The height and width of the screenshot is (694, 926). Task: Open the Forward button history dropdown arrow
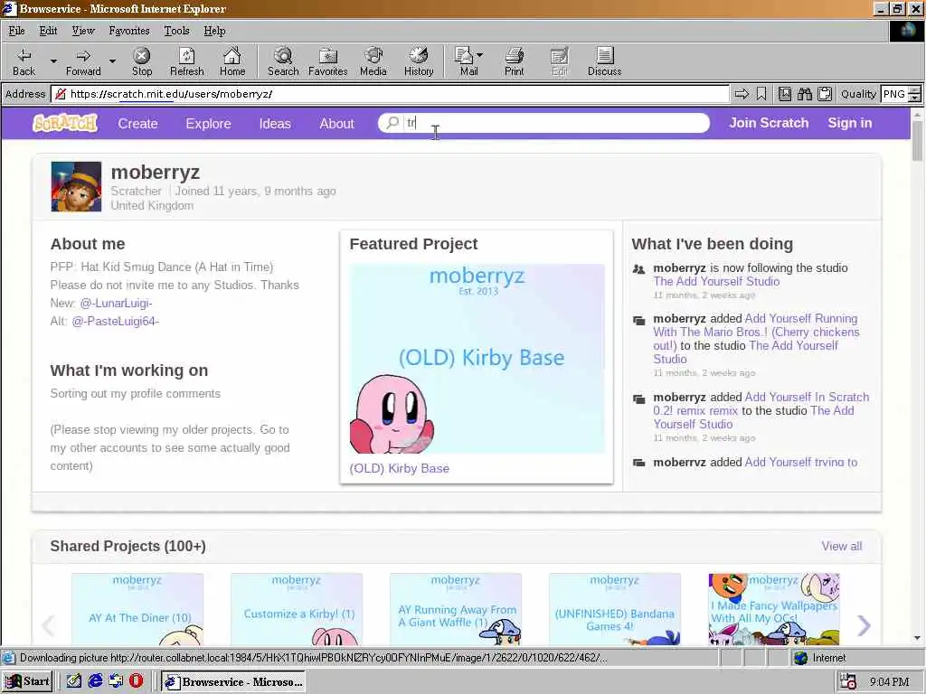point(112,61)
